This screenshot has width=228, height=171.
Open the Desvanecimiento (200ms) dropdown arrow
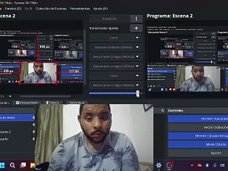[x=137, y=47]
